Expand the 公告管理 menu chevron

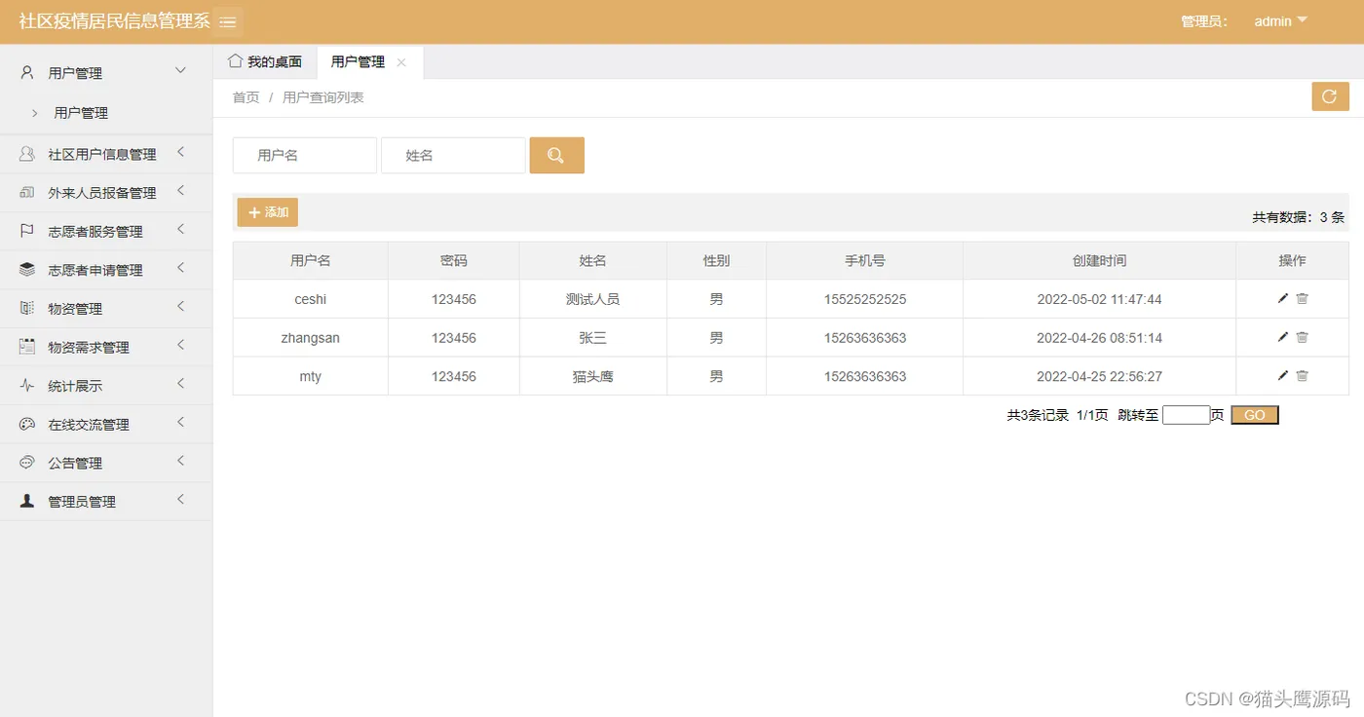(180, 461)
